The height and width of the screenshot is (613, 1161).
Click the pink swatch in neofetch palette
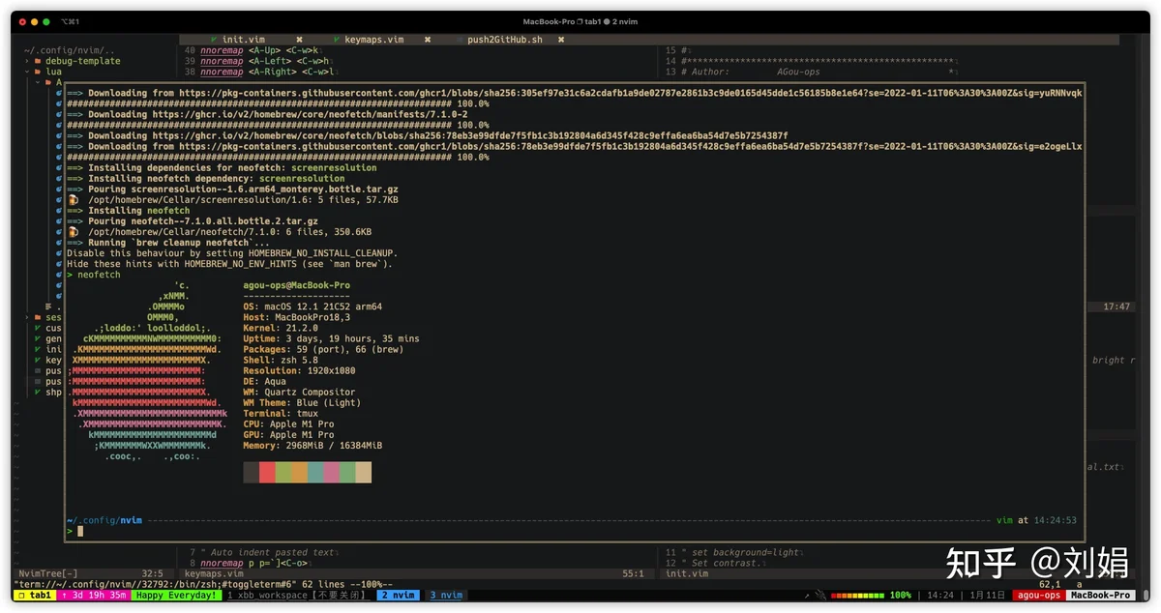pos(332,472)
